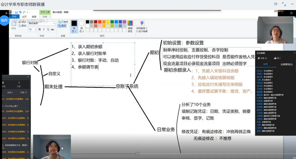Open the font size dropdown

[35, 29]
